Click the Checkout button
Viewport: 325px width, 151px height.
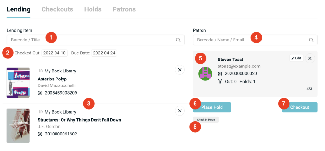[x=300, y=107]
